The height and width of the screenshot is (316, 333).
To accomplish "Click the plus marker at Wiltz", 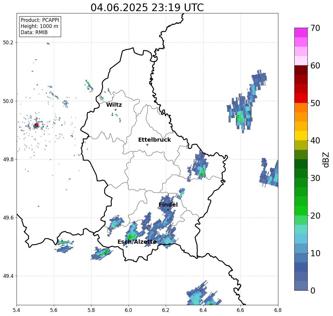I will (115, 110).
